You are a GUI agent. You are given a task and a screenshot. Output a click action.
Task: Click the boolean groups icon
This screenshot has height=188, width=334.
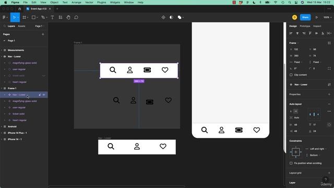[x=180, y=17]
